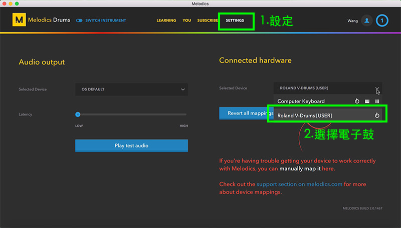Click the Play test audio button
This screenshot has width=401, height=228.
pos(131,145)
